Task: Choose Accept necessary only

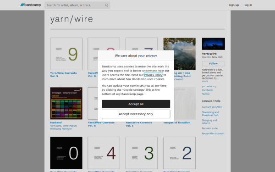Action: point(136,114)
